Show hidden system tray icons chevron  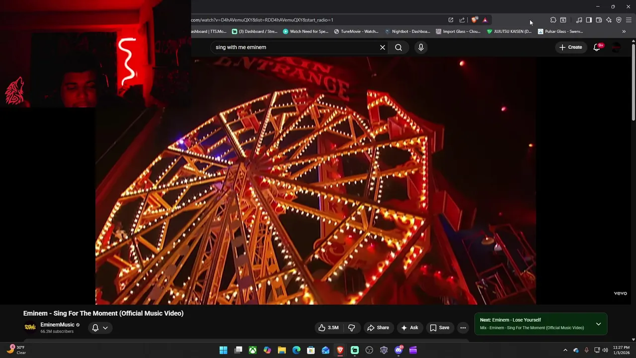[x=565, y=350]
